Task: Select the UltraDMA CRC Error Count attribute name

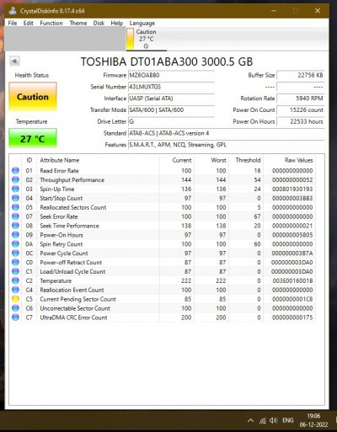Action: 73,317
